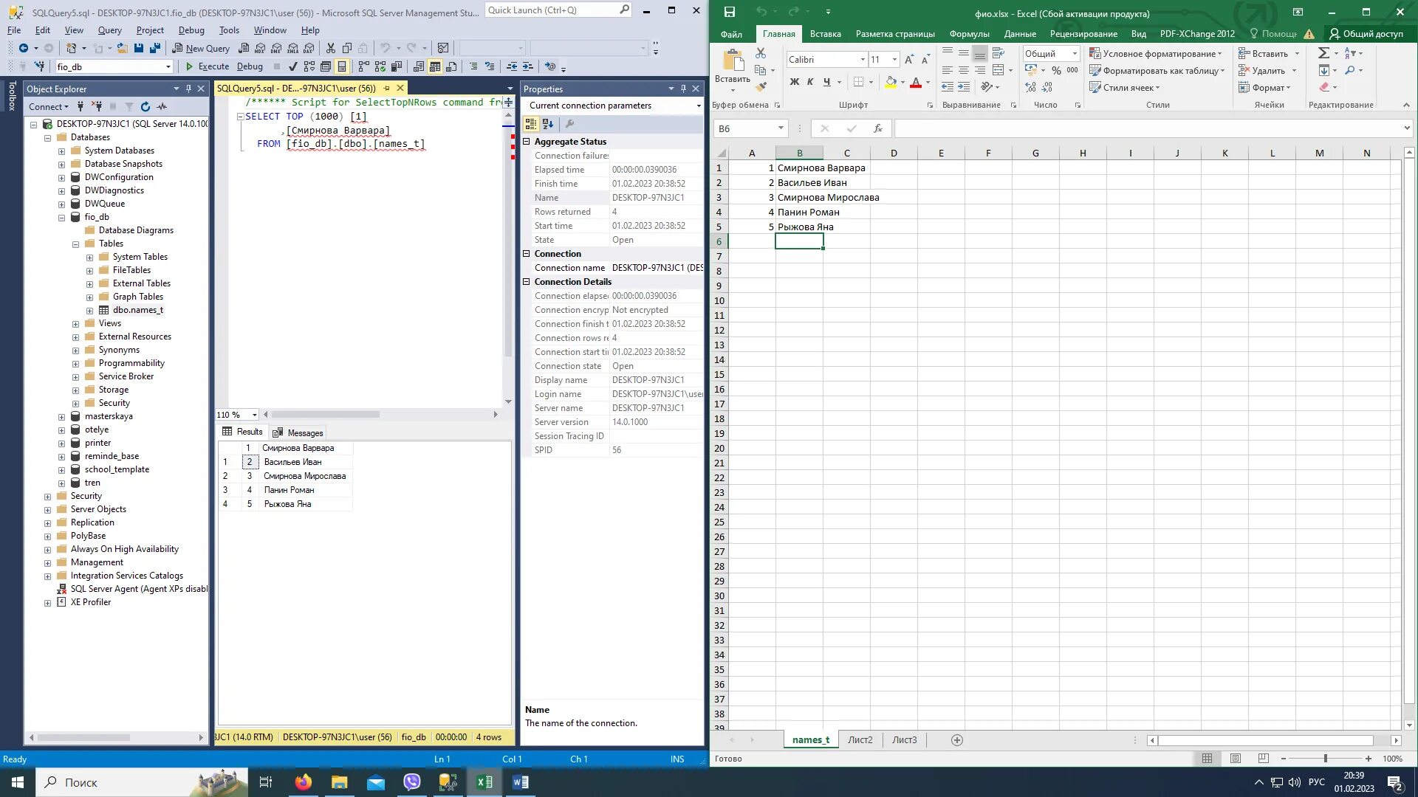Screen dimensions: 1418x797
Task: Switch to the Messages tab in results
Action: click(x=298, y=432)
